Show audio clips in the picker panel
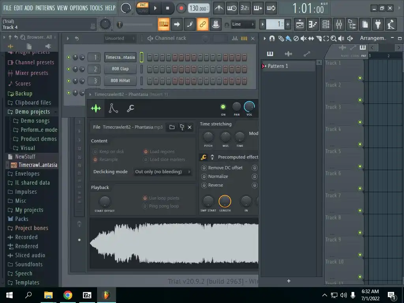The image size is (404, 303). point(288,54)
